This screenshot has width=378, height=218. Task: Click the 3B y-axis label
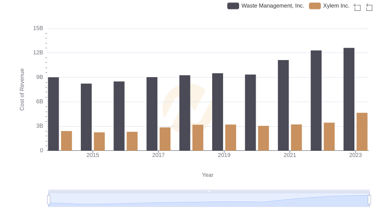pyautogui.click(x=40, y=126)
